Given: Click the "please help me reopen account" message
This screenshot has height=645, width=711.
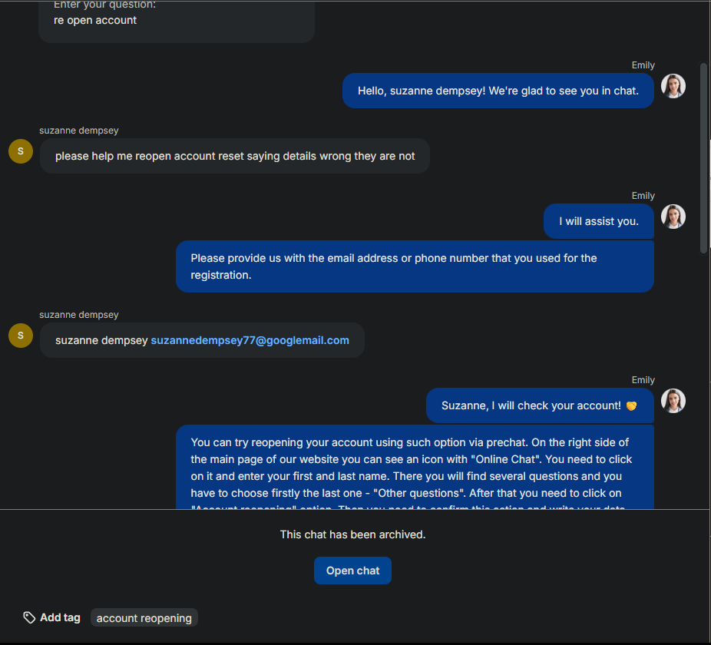Looking at the screenshot, I should [235, 156].
